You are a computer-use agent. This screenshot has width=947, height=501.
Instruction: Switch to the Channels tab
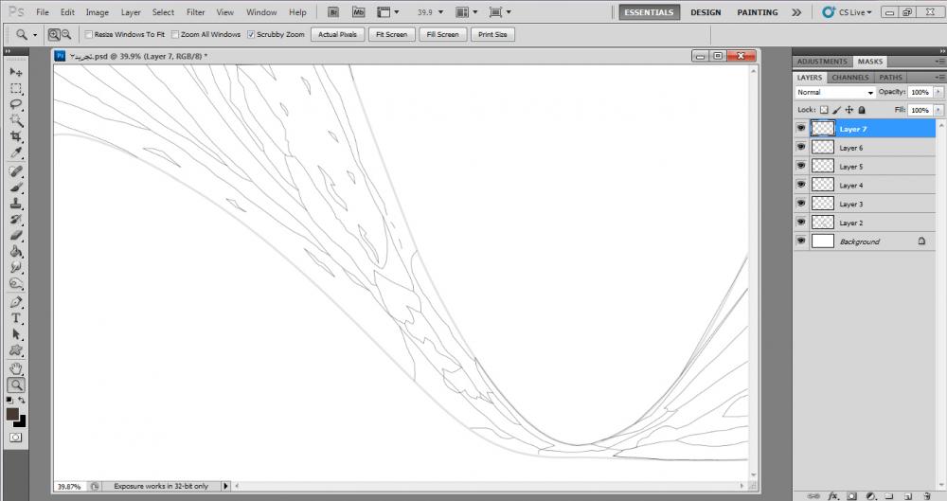(849, 78)
